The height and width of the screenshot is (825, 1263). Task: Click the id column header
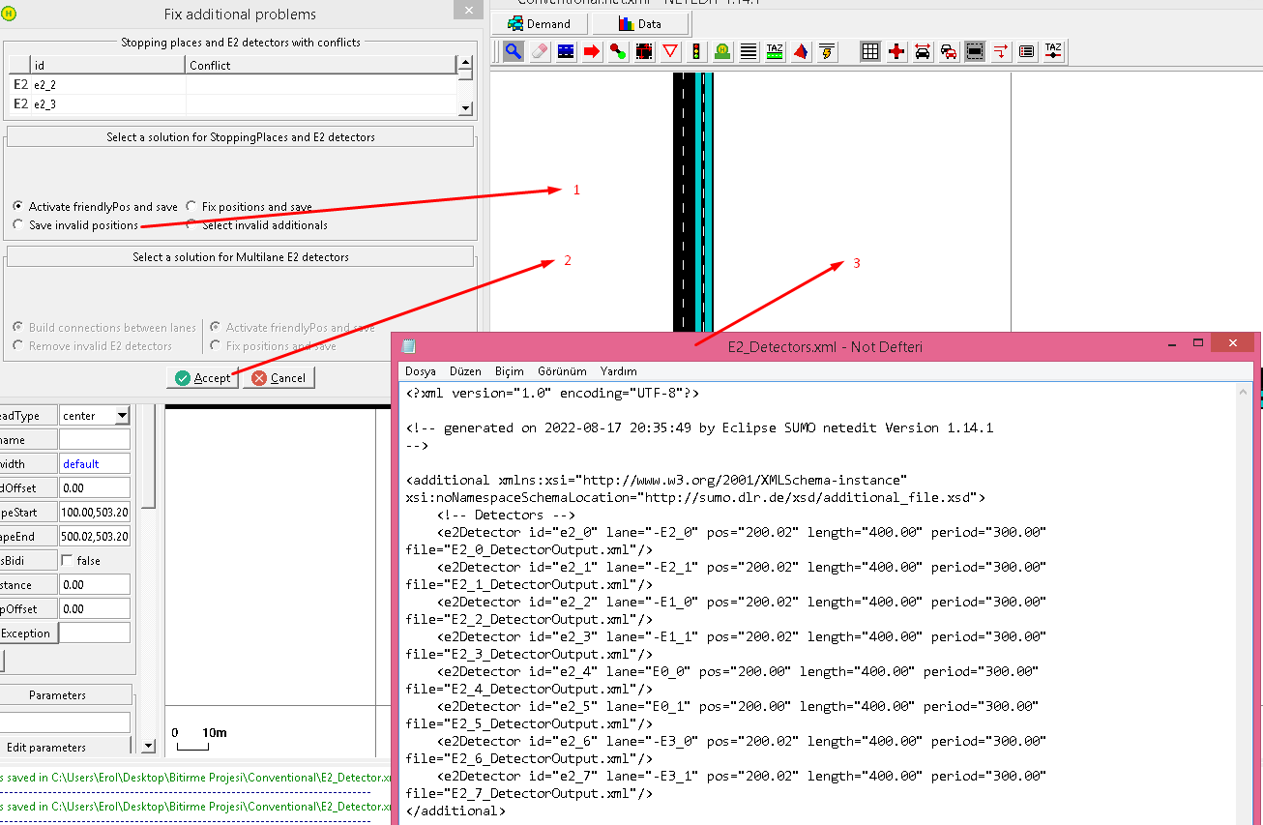108,66
